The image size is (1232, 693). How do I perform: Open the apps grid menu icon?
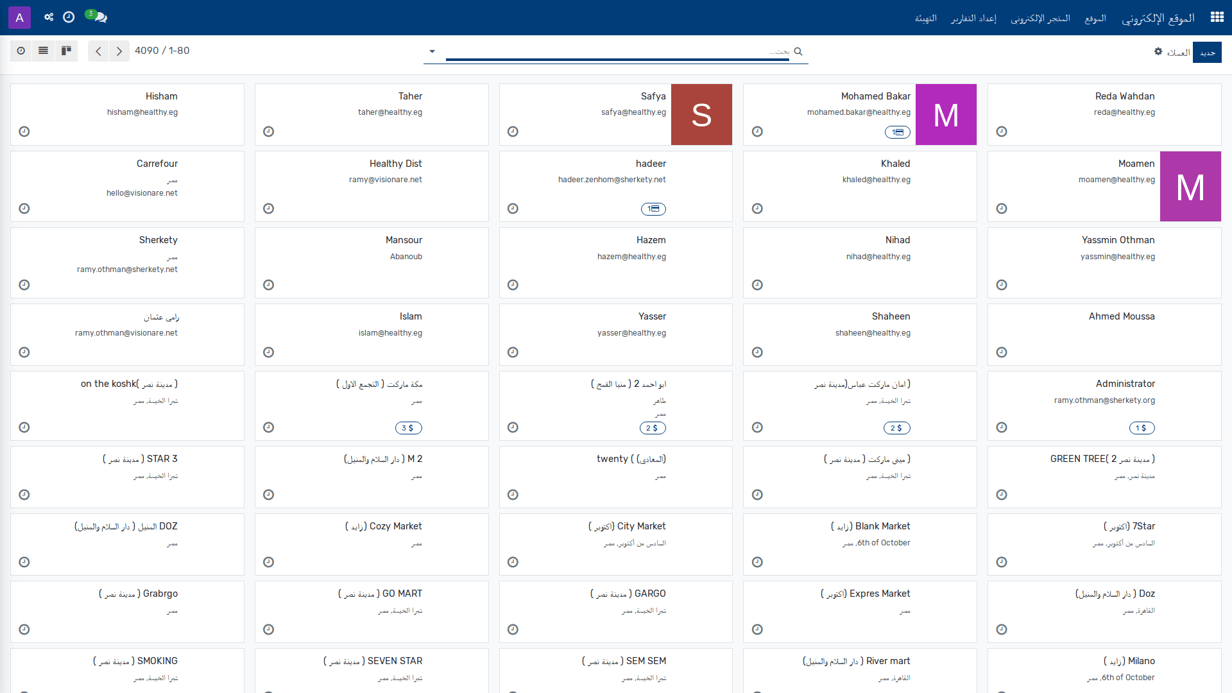pyautogui.click(x=1217, y=17)
